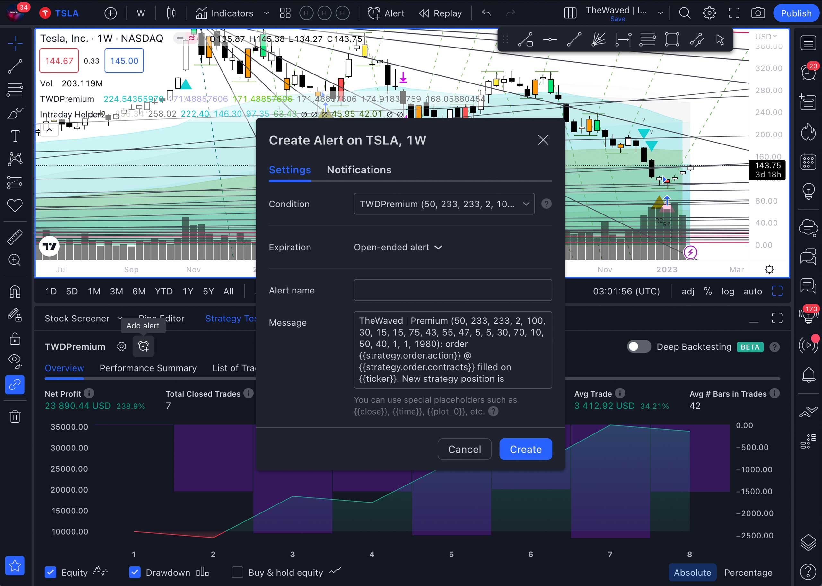
Task: Switch equity chart to Percentage
Action: (x=748, y=572)
